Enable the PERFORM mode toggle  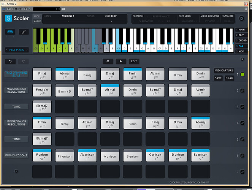click(x=138, y=16)
